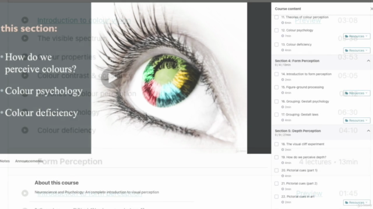Open lecture 16. Grouping: Gestalt psychology
Screen dimensions: 373x209
point(305,102)
